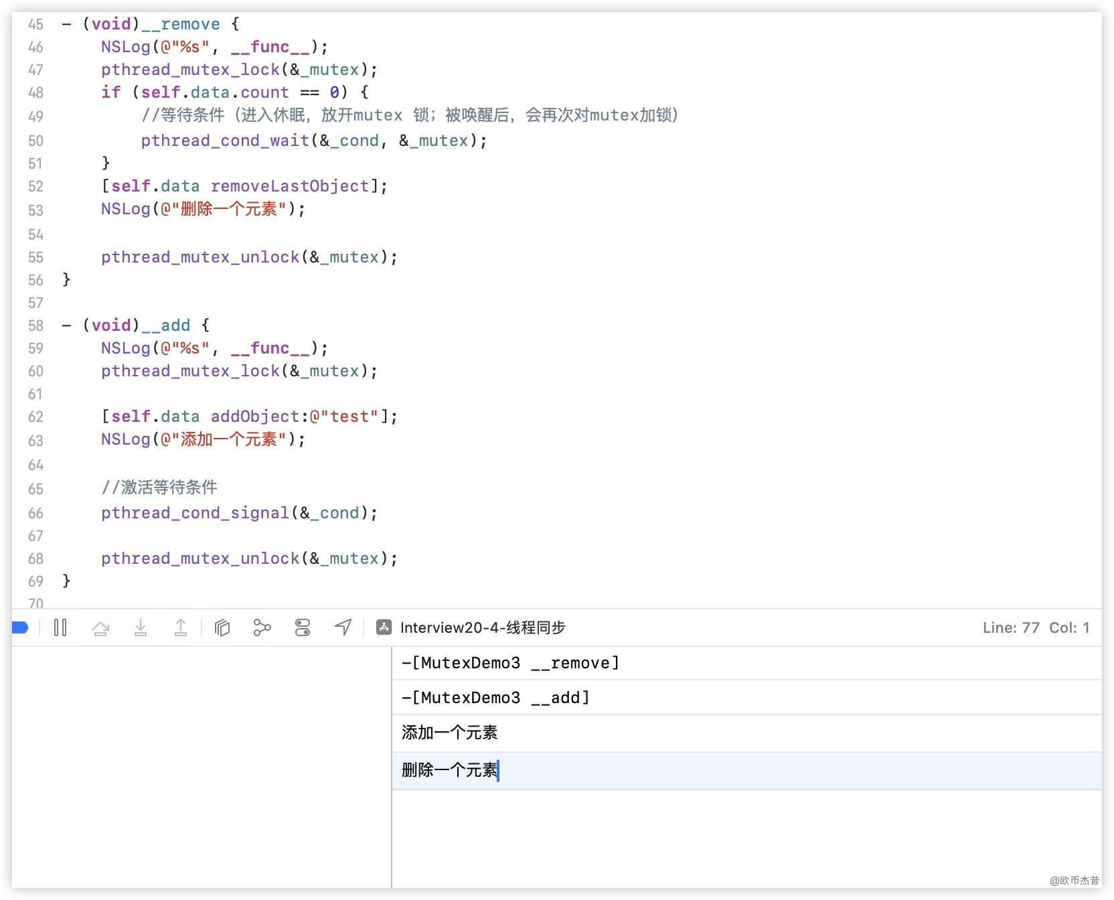Click pthread_cond_signal call in the code

coord(195,513)
